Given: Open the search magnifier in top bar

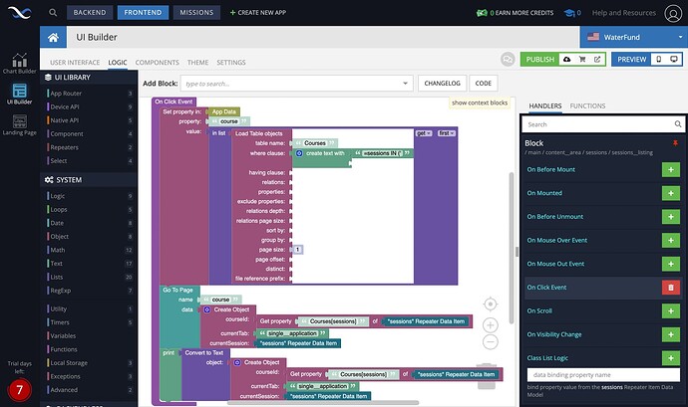Looking at the screenshot, I should [x=53, y=13].
